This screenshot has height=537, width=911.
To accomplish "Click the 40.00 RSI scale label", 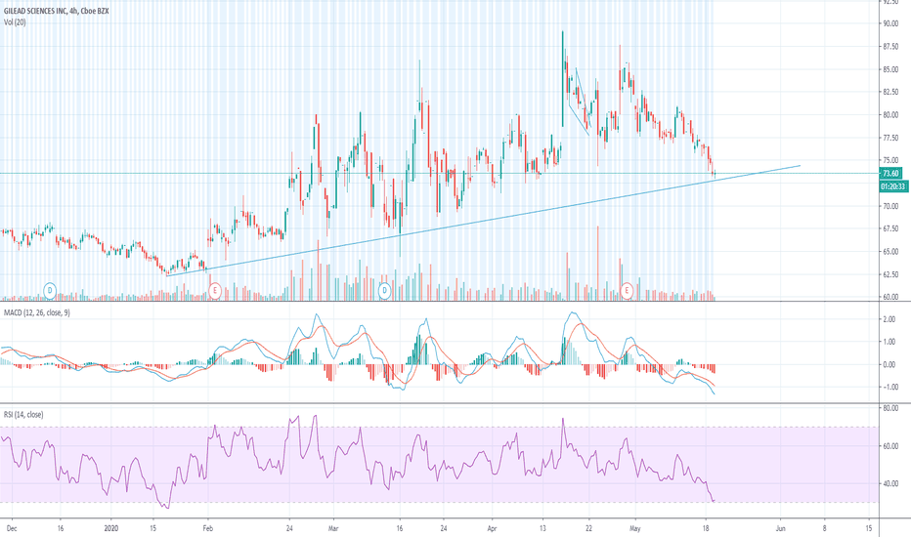I will [890, 484].
